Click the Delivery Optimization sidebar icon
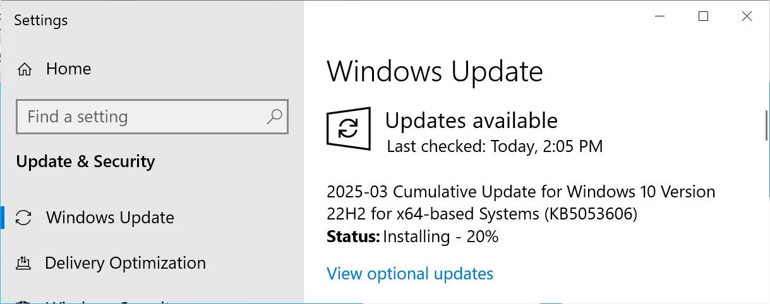This screenshot has width=770, height=304. 23,263
